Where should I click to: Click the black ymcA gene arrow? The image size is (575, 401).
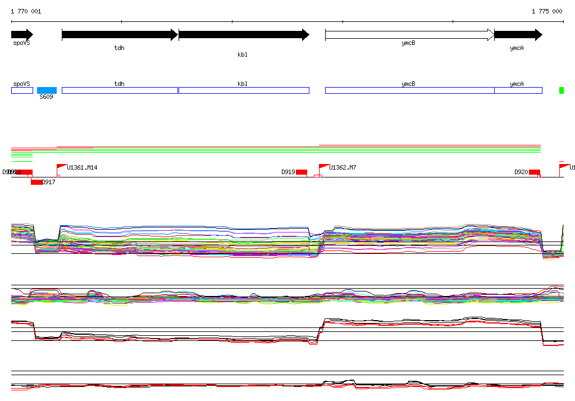point(518,34)
